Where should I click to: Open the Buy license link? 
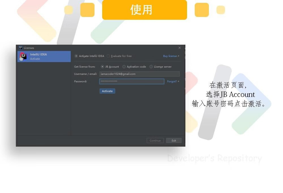170,56
